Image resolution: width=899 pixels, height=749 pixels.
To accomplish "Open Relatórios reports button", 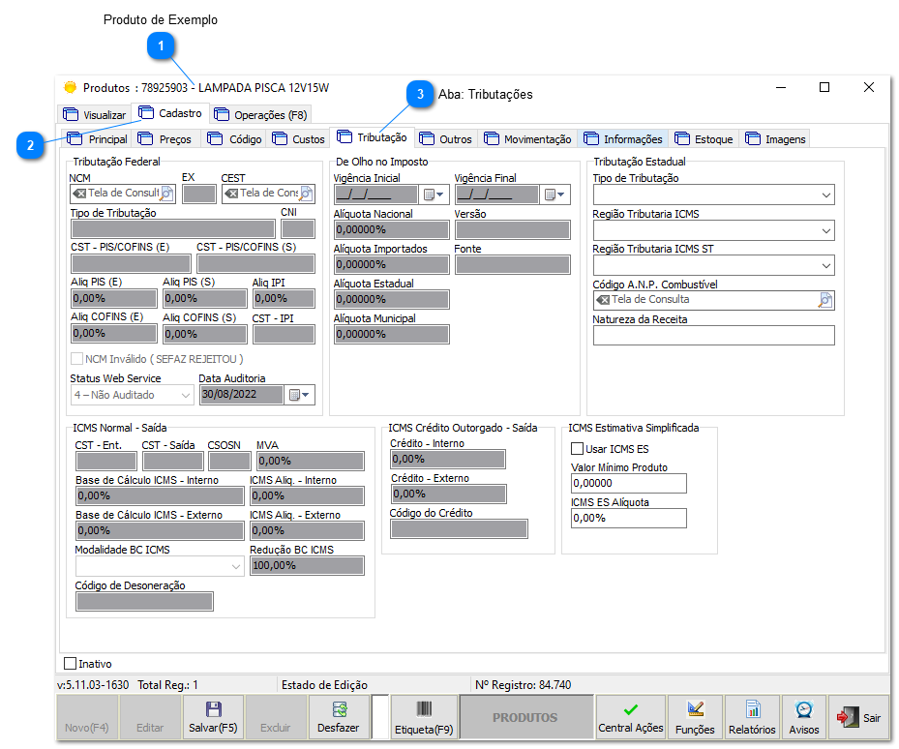I will pos(751,717).
